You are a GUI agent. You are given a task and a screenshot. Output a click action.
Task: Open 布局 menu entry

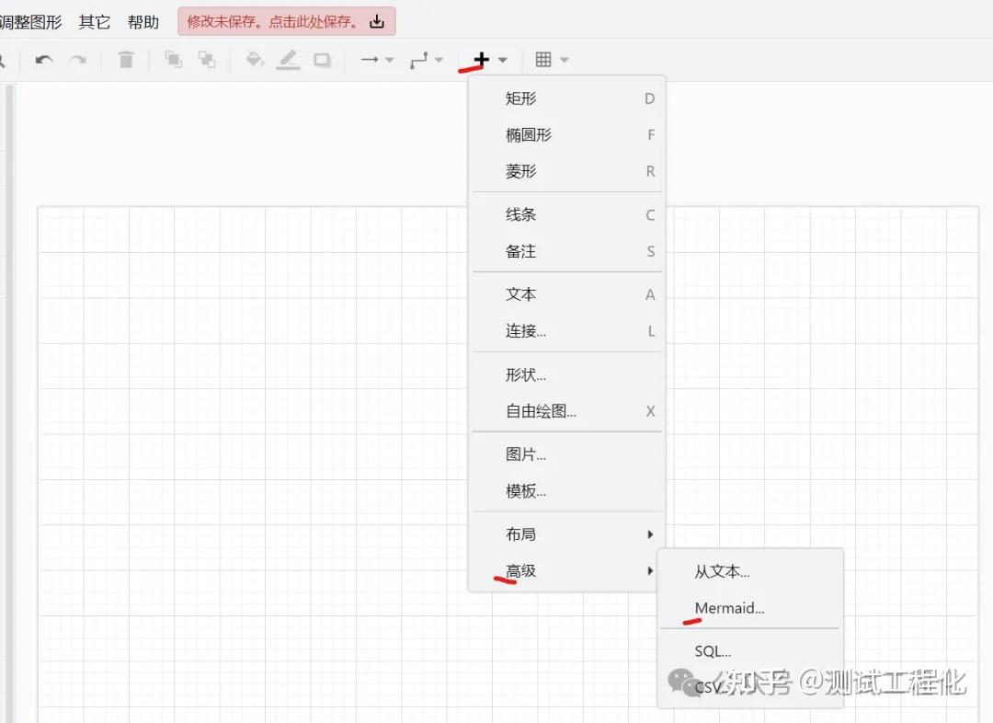point(566,534)
